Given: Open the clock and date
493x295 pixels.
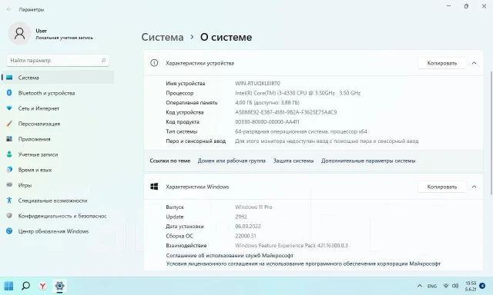Looking at the screenshot, I should tap(471, 286).
